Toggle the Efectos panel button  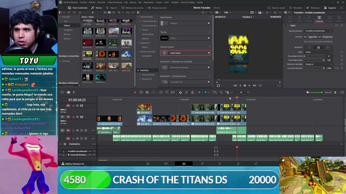point(97,8)
